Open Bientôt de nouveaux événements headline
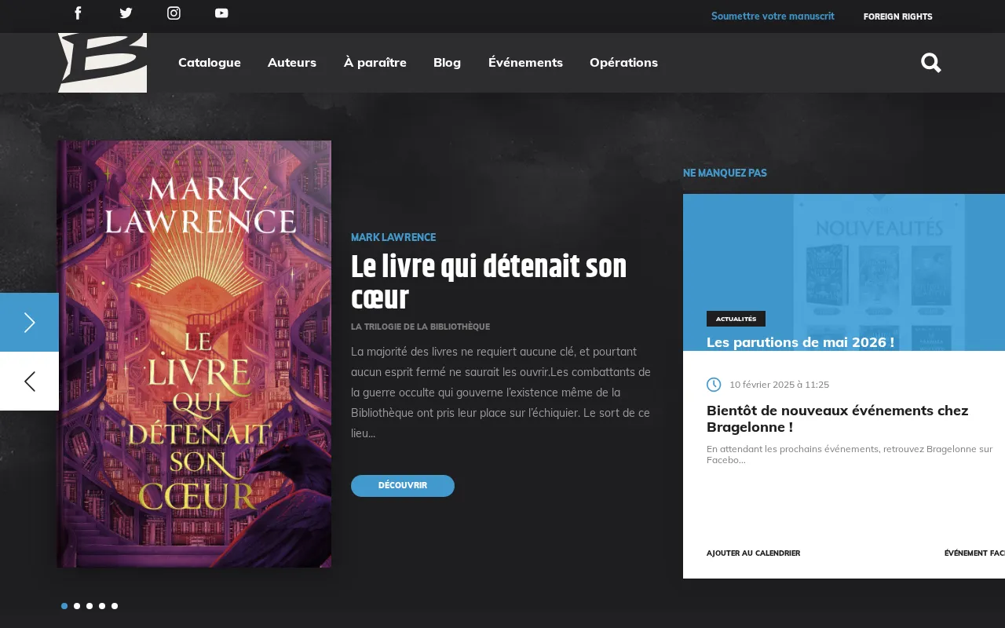This screenshot has width=1005, height=628. (837, 418)
